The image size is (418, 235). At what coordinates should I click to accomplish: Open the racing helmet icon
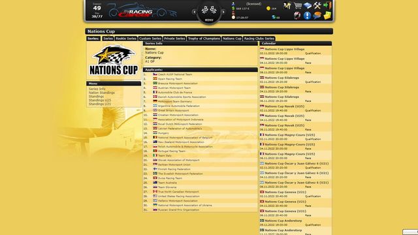pos(297,16)
